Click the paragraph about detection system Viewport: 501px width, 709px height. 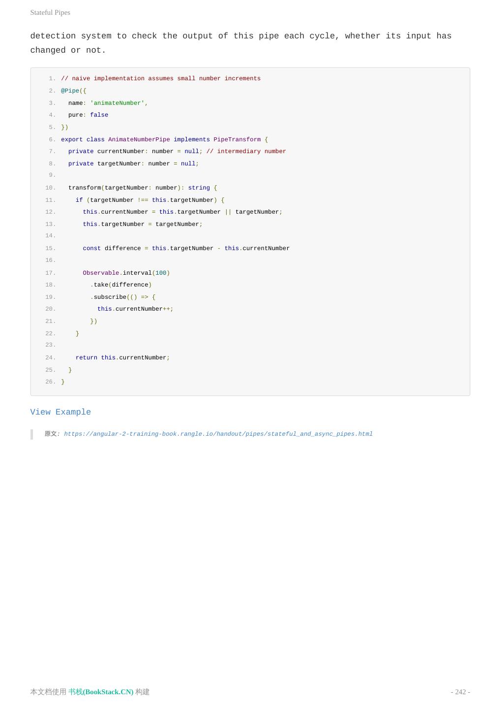coord(241,43)
